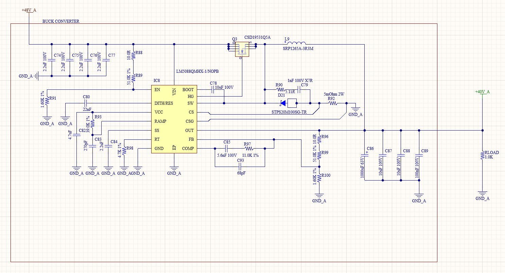Click the EN pin on IC8
The image size is (505, 273).
157,90
